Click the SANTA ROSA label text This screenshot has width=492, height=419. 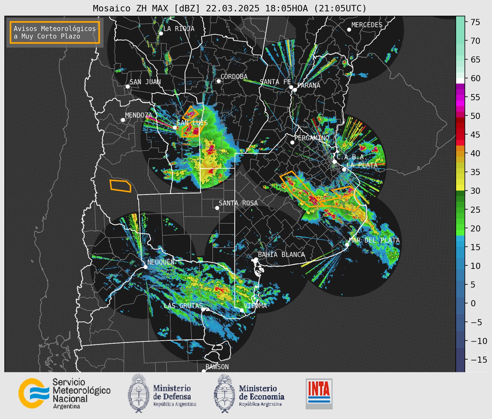click(238, 203)
